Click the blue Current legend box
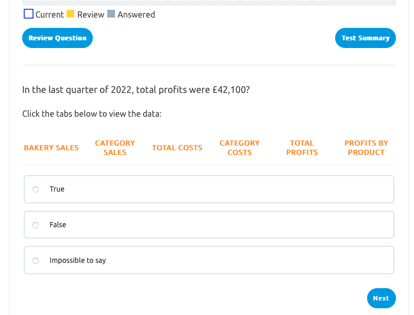Viewport: 414px width, 315px height. 29,14
